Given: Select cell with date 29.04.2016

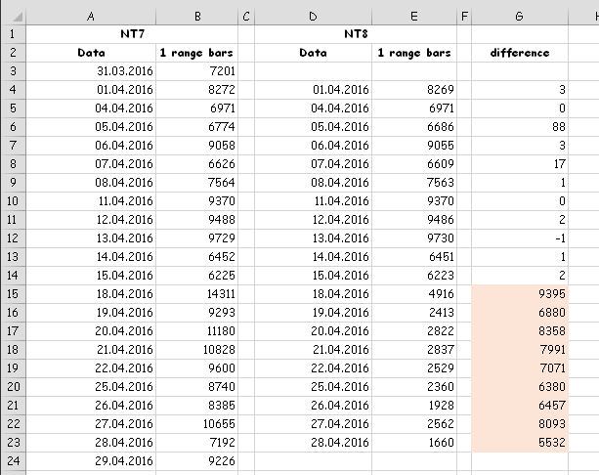Looking at the screenshot, I should tap(91, 461).
